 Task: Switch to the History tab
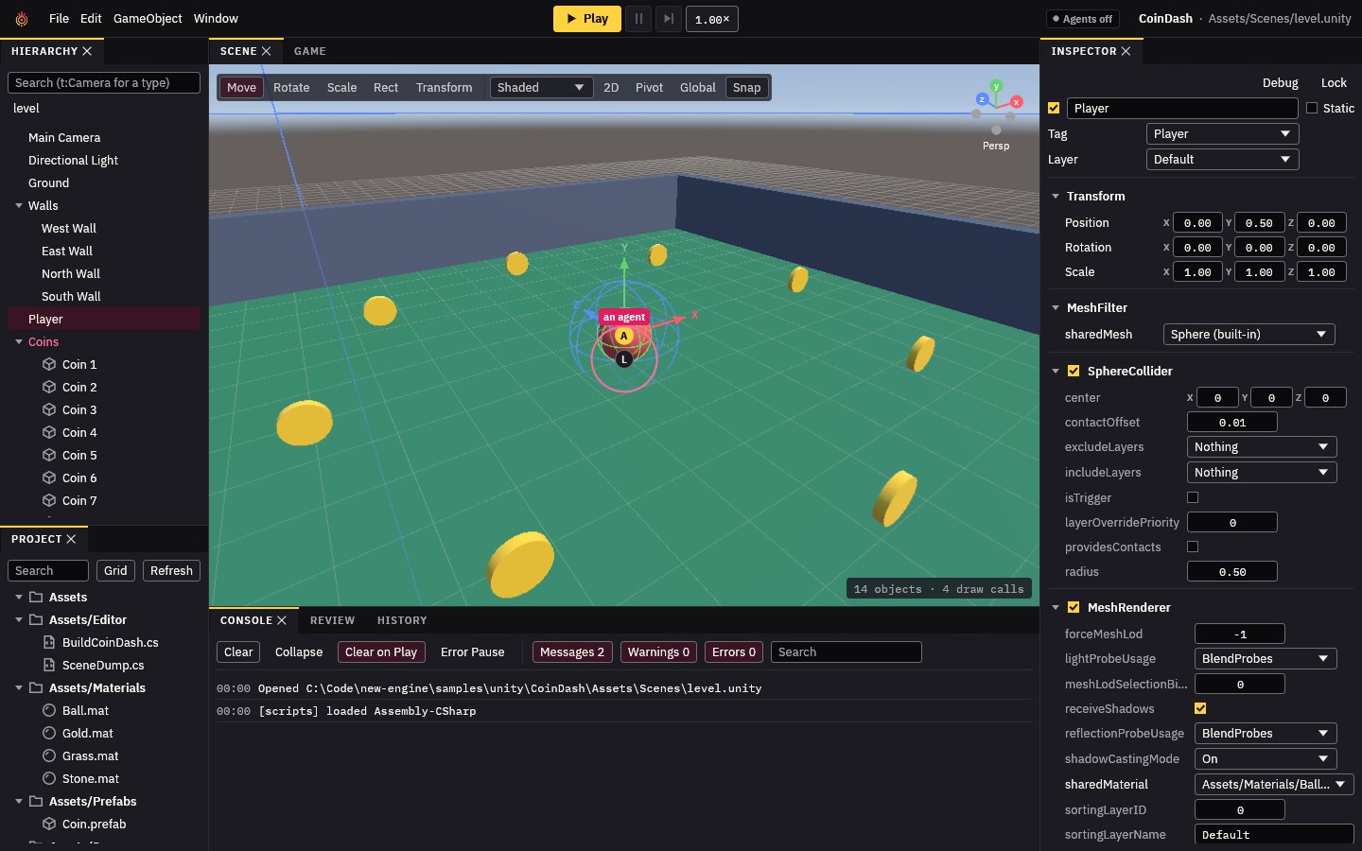[402, 620]
